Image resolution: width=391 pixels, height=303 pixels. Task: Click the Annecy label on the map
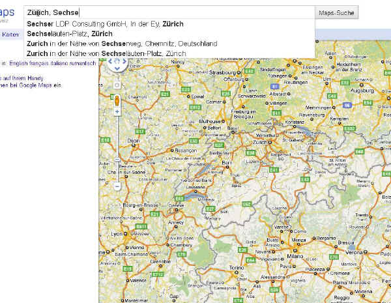click(x=176, y=222)
